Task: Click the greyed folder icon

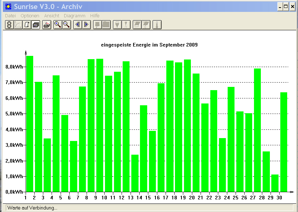Action: [x=106, y=25]
